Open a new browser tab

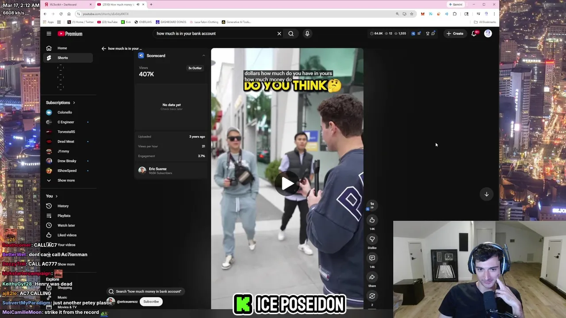point(151,4)
